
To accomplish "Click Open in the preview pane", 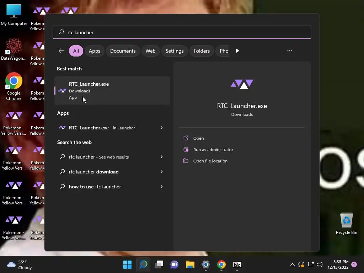I will [198, 138].
